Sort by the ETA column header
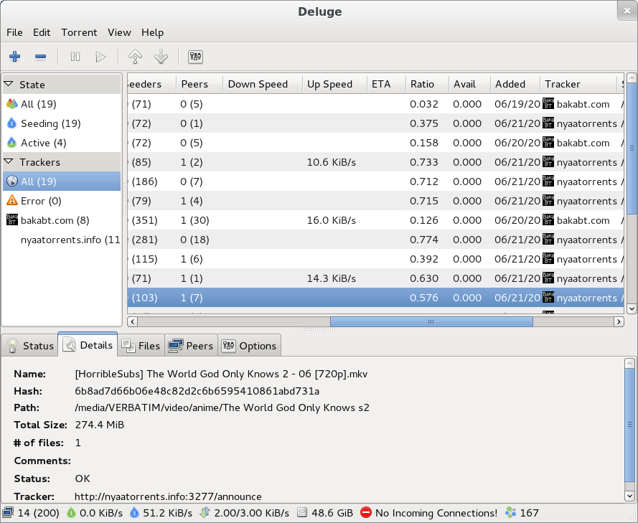Screen dimensions: 638x523 tap(386, 84)
